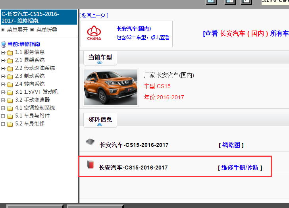Click the Changan CHANA logo

(94, 33)
